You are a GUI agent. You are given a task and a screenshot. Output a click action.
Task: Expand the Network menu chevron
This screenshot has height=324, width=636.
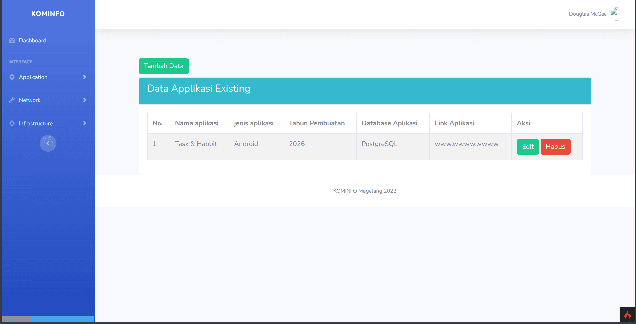coord(85,100)
